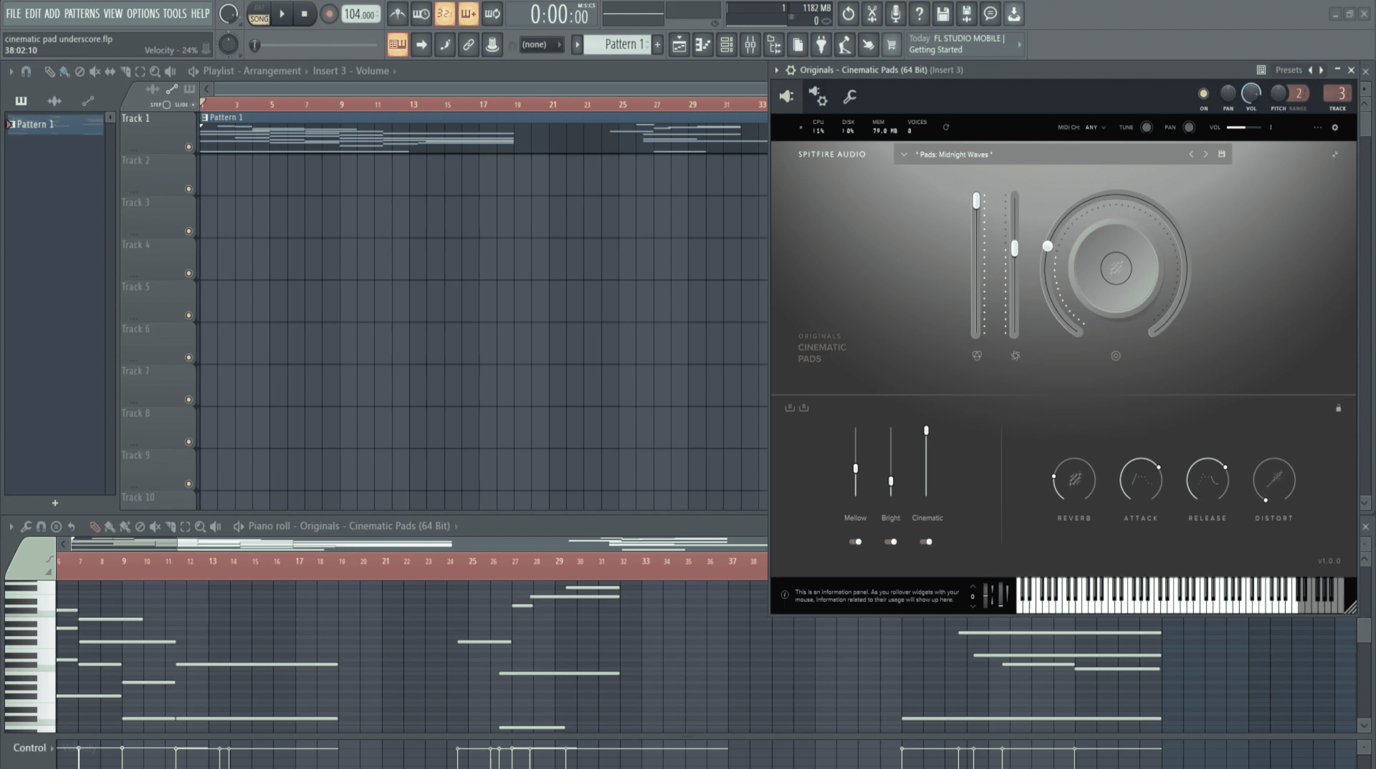Toggle the metronome icon
Viewport: 1376px width, 769px height.
coord(397,14)
